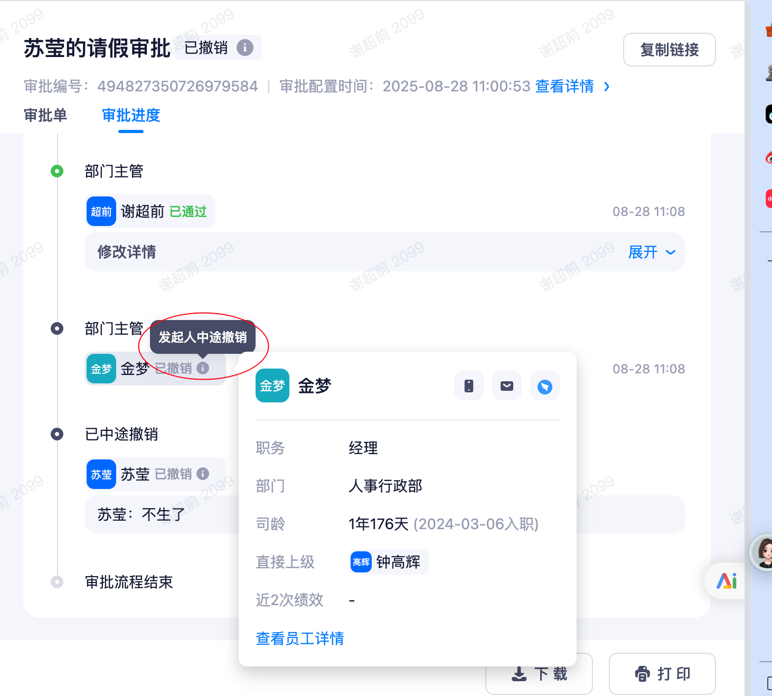Select the 审批进度 tab
The width and height of the screenshot is (772, 696).
pyautogui.click(x=131, y=115)
